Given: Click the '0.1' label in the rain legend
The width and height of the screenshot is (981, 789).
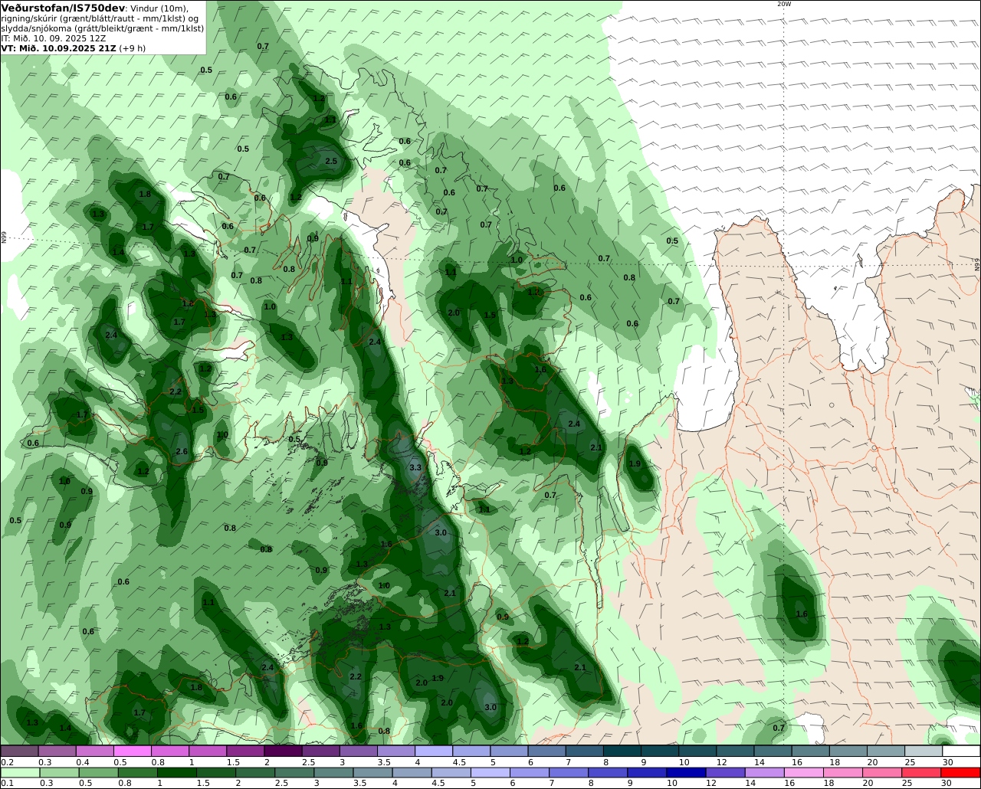Looking at the screenshot, I should pos(7,783).
